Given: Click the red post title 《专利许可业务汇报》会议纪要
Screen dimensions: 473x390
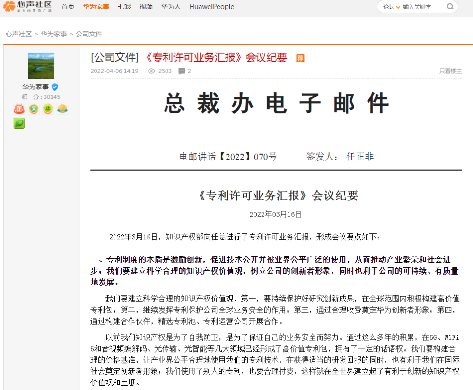Looking at the screenshot, I should [x=215, y=57].
